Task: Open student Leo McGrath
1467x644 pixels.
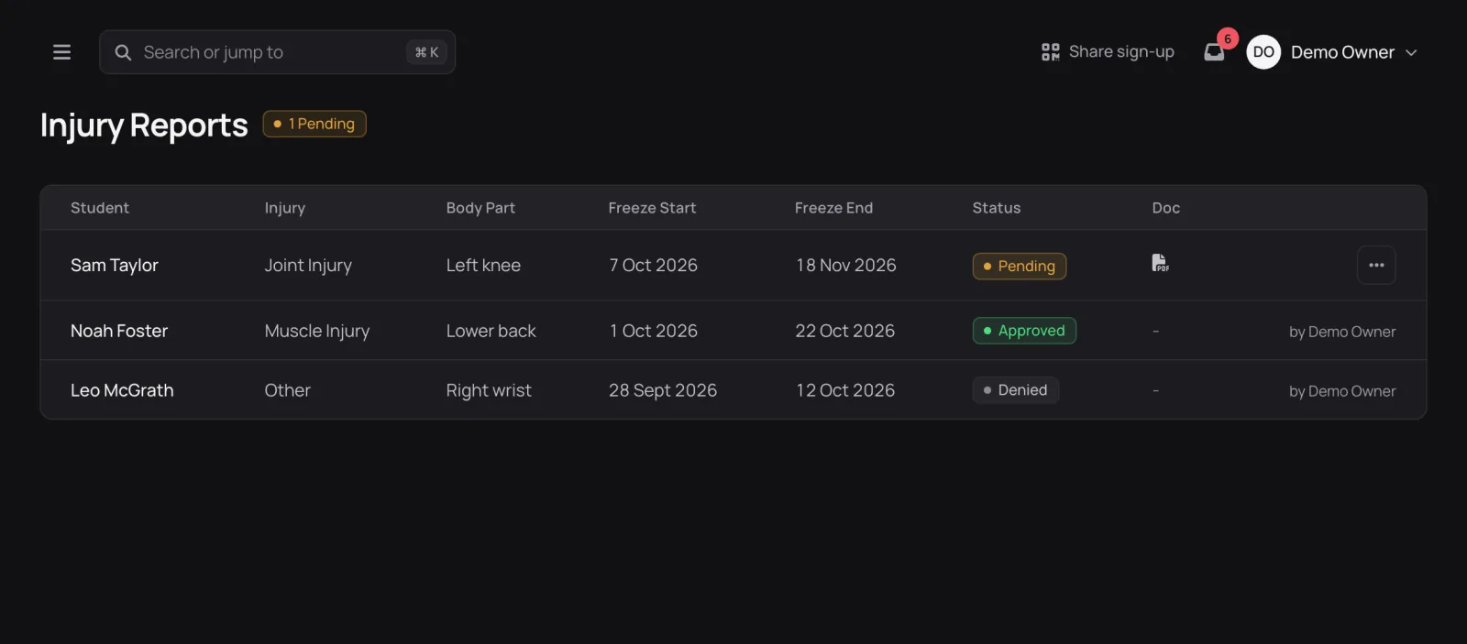Action: point(122,390)
